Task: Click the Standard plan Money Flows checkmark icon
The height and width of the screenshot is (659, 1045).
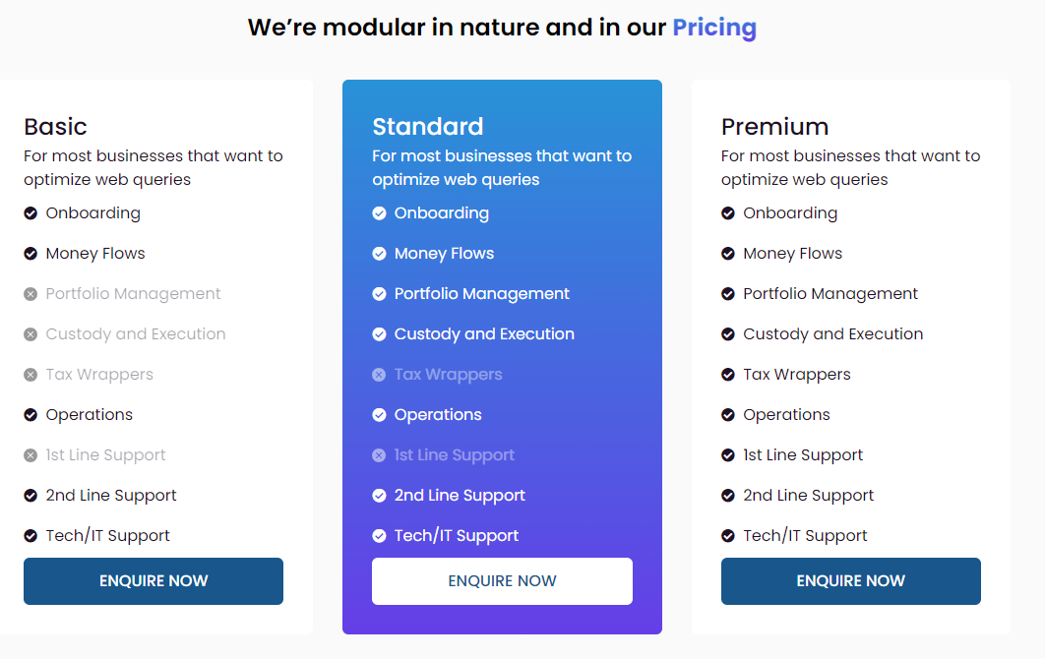Action: pos(379,254)
